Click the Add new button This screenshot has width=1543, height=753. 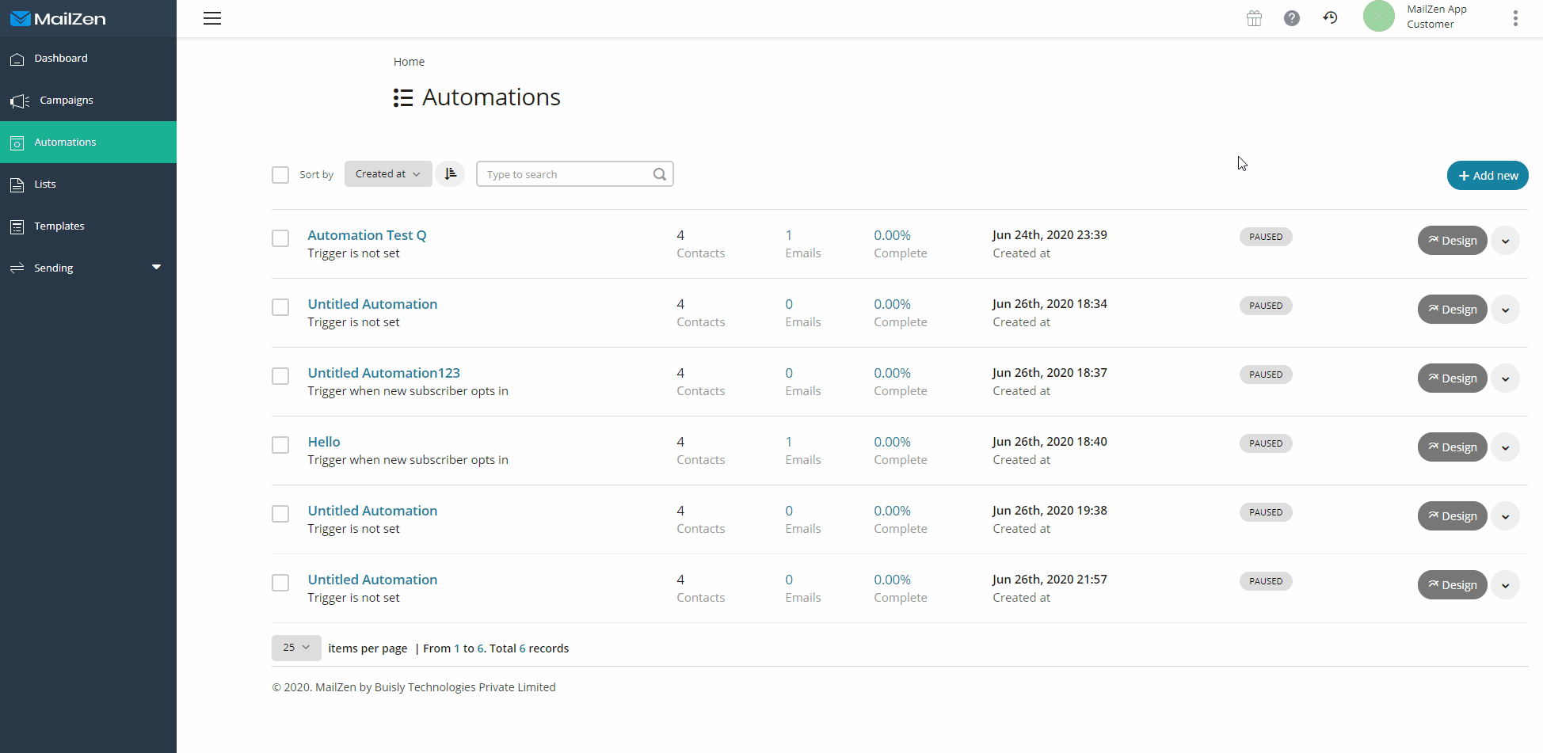click(x=1487, y=175)
